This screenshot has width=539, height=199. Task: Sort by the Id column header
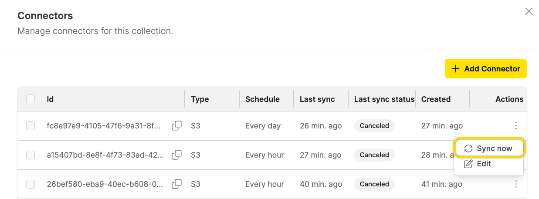tap(50, 99)
